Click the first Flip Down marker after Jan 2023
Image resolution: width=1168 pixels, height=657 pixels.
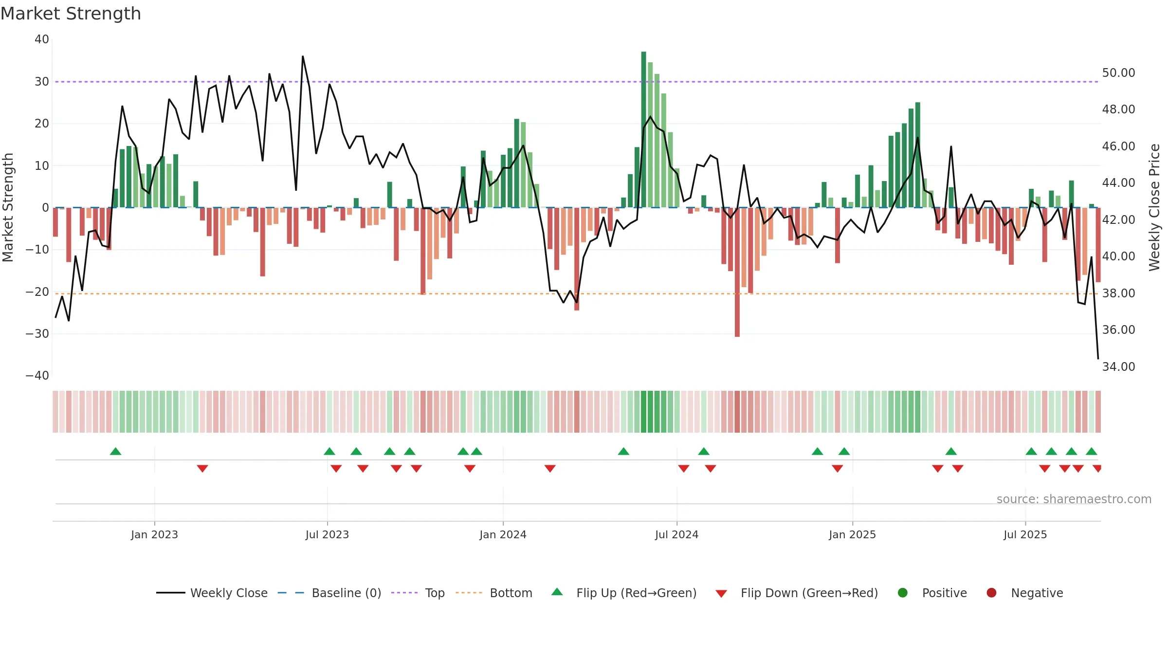[x=202, y=469]
